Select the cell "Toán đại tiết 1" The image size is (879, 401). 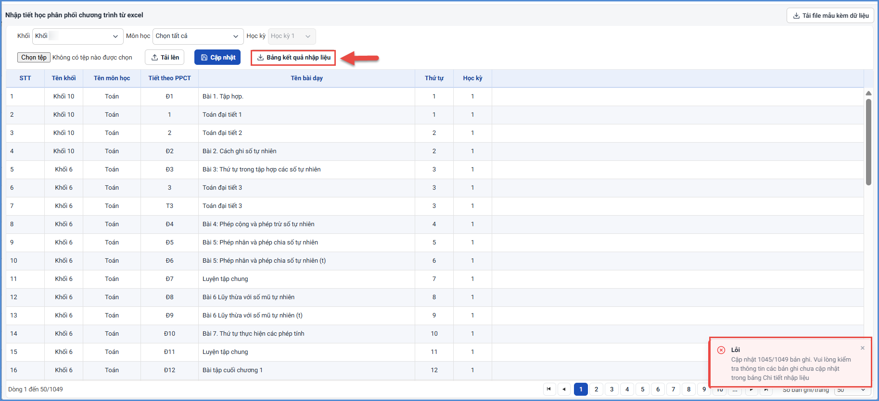306,115
